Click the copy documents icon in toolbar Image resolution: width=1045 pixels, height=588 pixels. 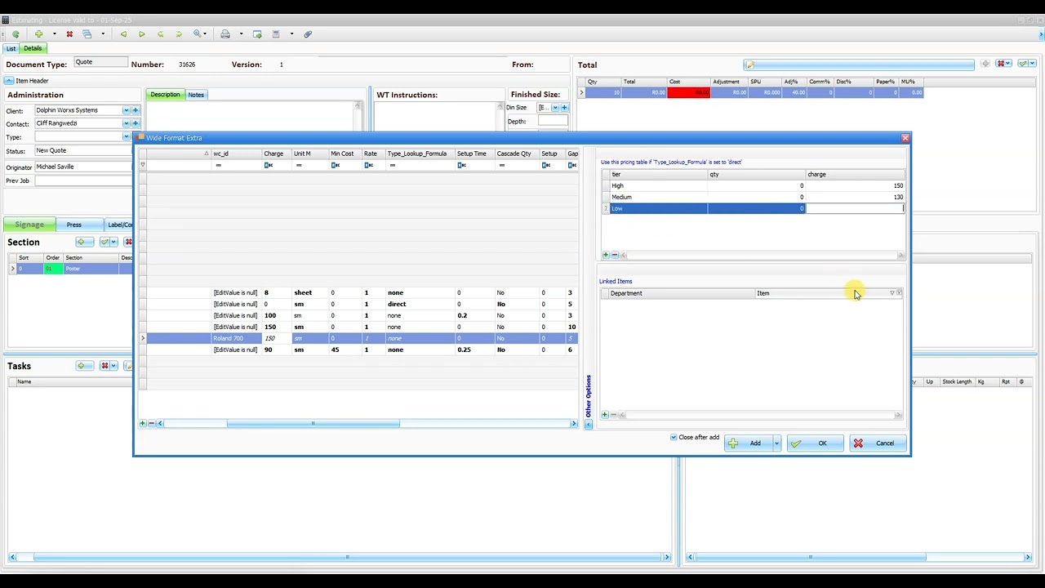click(x=87, y=34)
